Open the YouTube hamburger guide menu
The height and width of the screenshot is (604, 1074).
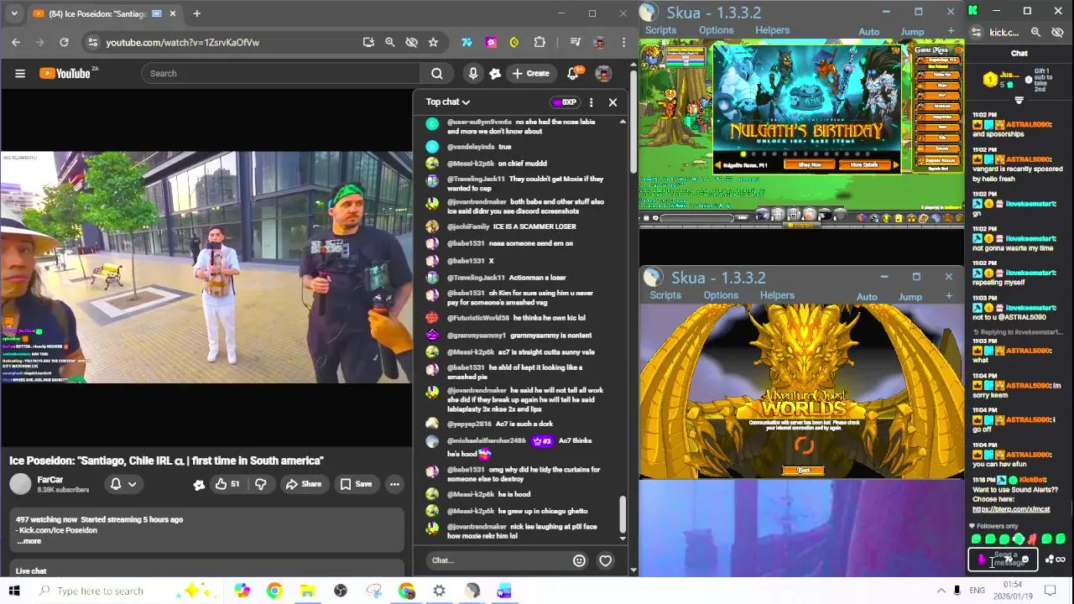[x=20, y=74]
